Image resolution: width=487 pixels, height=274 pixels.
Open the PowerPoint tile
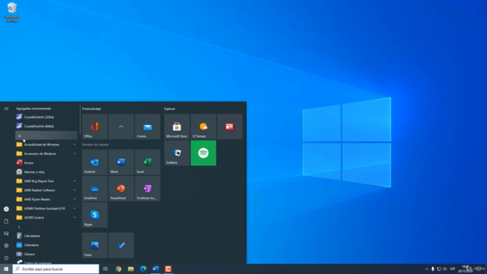[121, 188]
